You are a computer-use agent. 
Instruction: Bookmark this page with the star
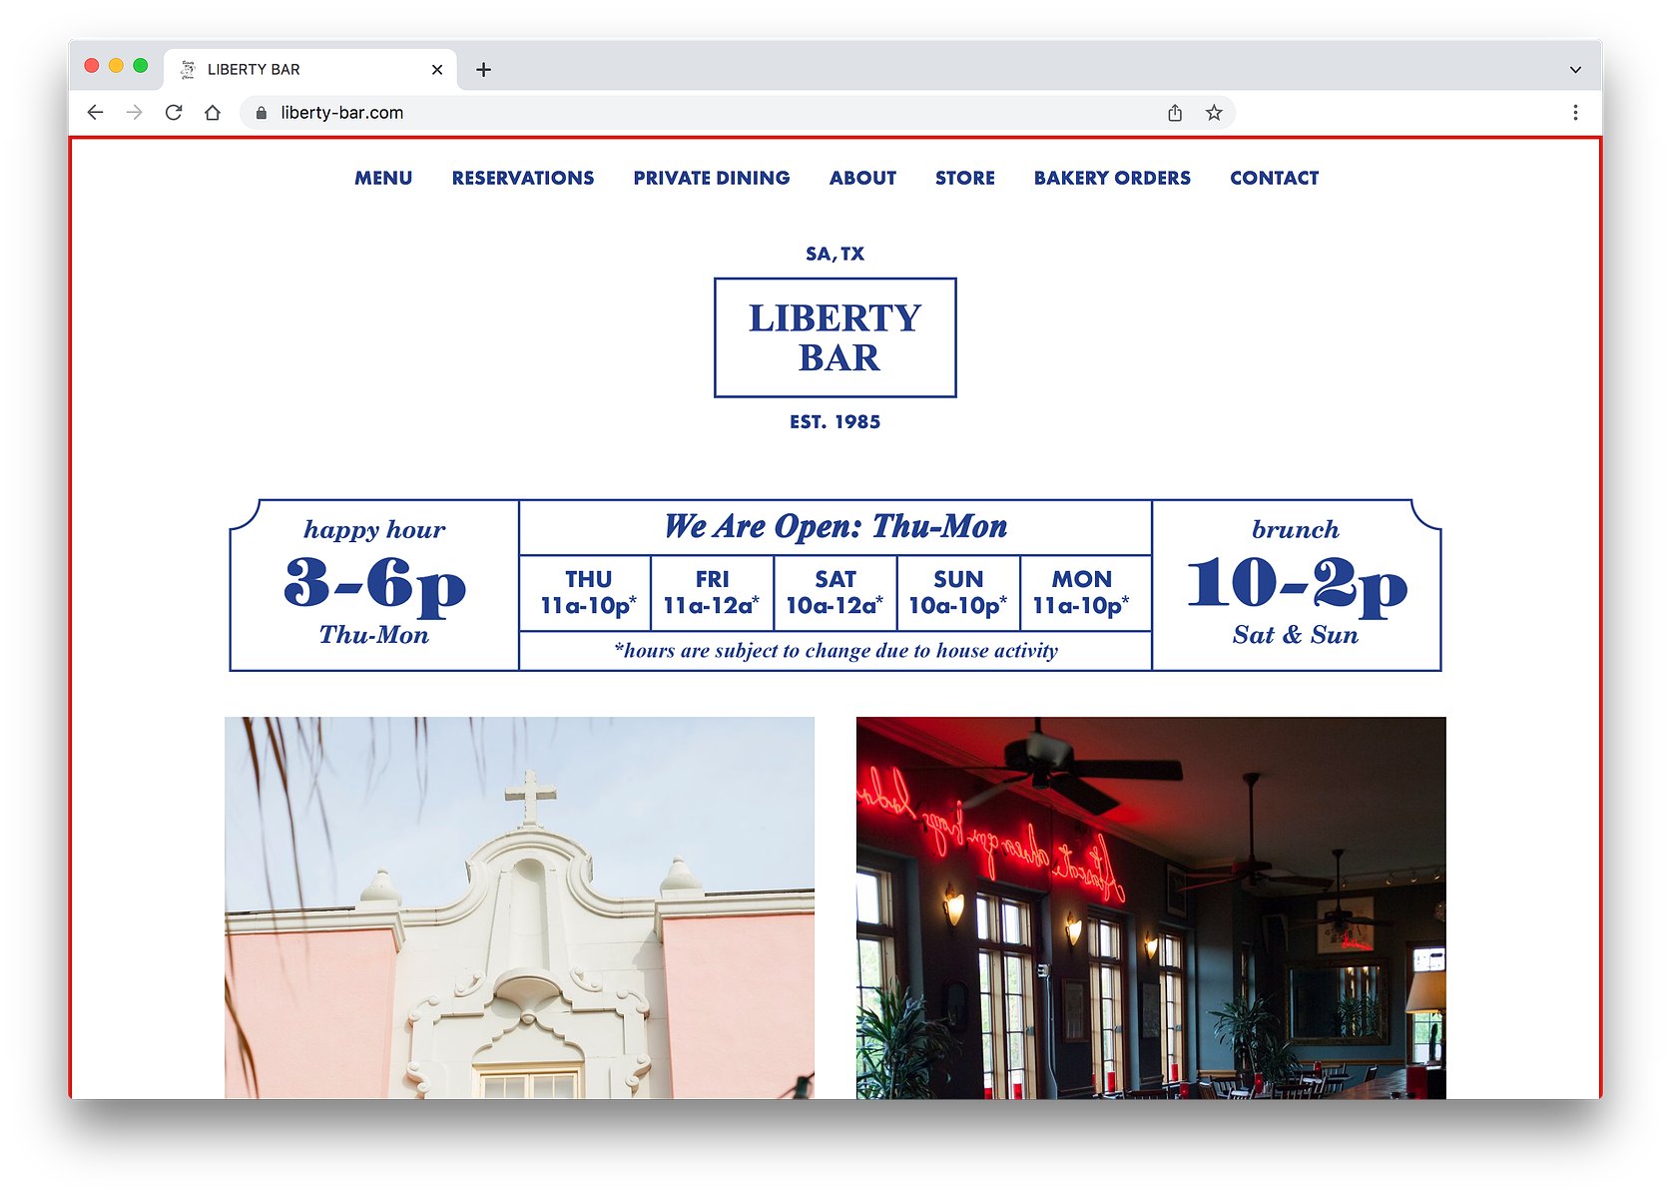coord(1214,113)
